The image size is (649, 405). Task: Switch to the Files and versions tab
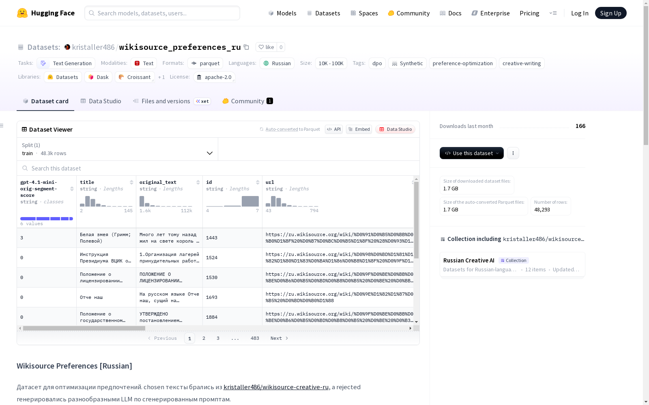pyautogui.click(x=172, y=101)
